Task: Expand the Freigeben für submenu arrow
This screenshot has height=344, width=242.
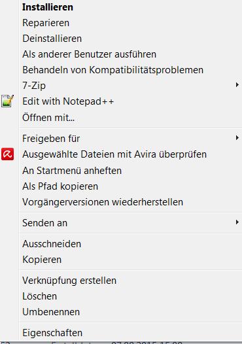Action: [x=237, y=138]
